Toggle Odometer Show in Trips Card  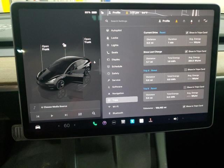click(x=184, y=106)
